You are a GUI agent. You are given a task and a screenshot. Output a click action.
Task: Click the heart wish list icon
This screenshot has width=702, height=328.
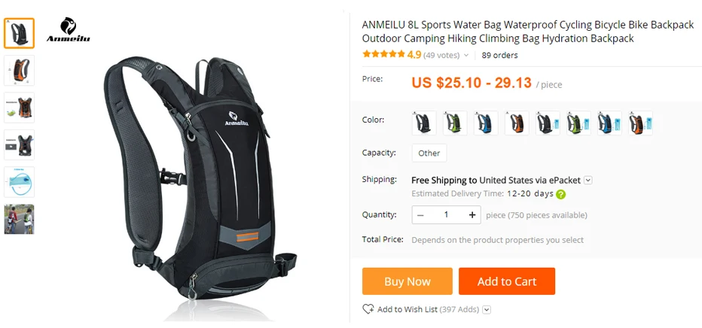(368, 309)
